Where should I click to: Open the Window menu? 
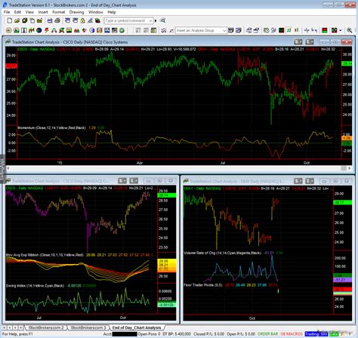(96, 12)
